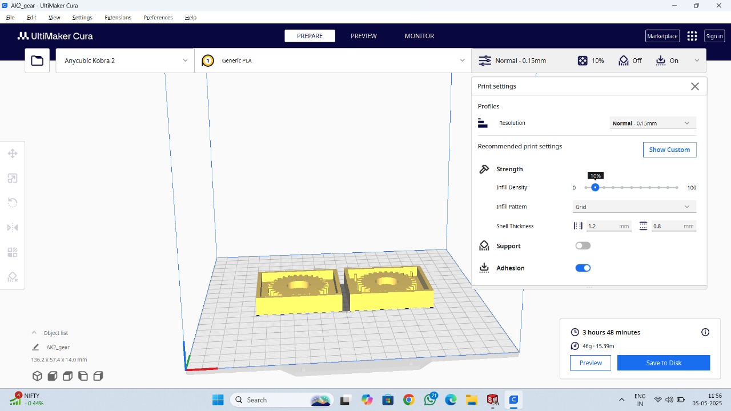Click the top/bottom thickness 0.8 mm field

674,226
